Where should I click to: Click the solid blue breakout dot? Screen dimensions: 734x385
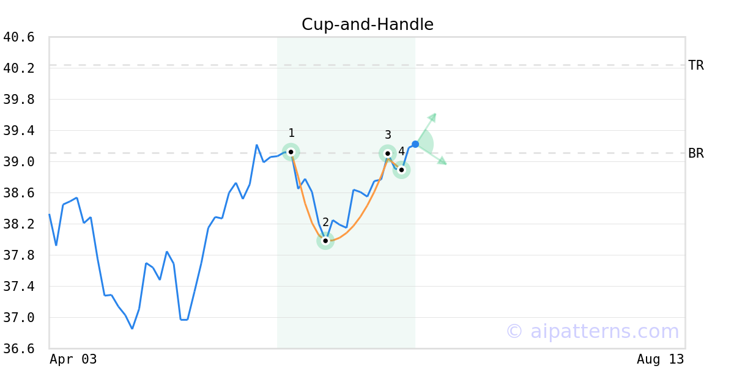click(x=415, y=144)
